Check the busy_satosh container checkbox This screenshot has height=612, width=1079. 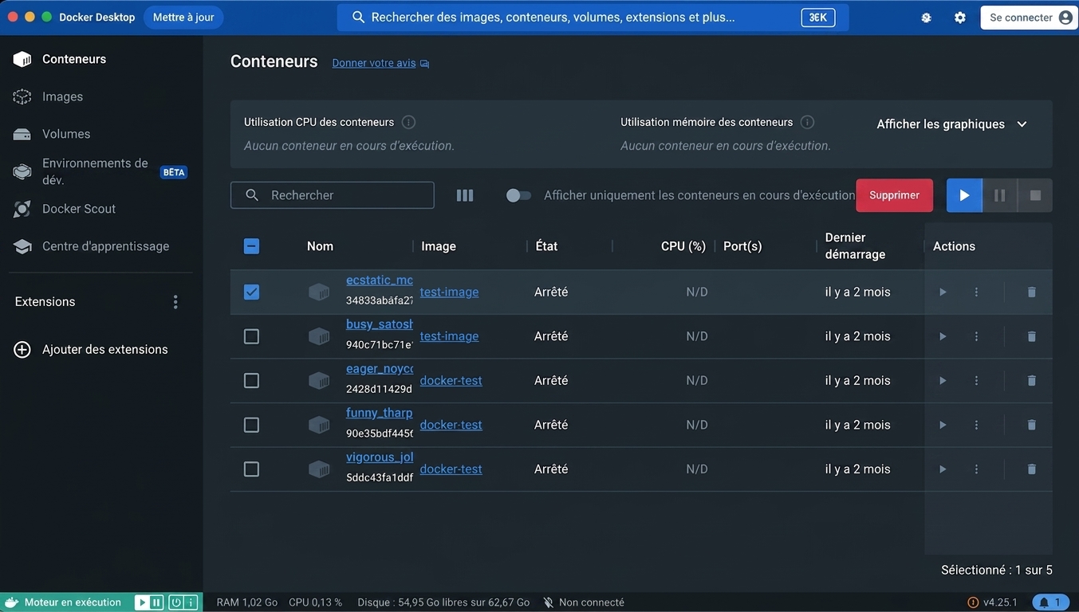(x=251, y=336)
